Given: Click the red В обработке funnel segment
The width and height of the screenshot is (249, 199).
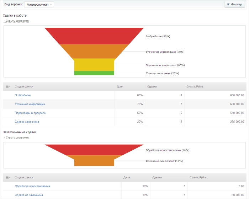Looking at the screenshot, I should [94, 36].
